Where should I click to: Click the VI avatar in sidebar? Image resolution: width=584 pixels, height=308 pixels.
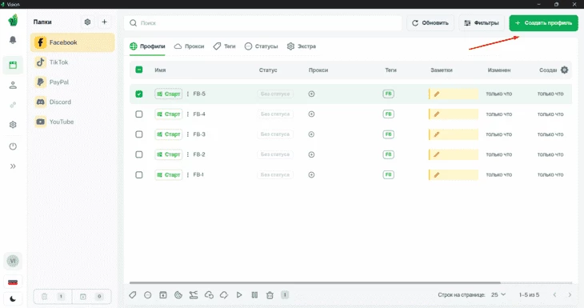[13, 261]
